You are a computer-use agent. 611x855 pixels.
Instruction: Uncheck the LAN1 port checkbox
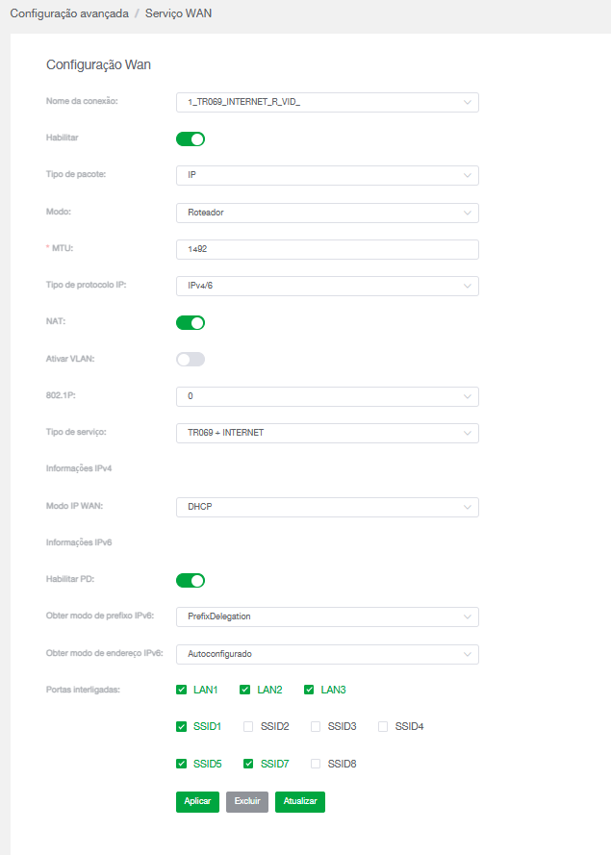(182, 690)
